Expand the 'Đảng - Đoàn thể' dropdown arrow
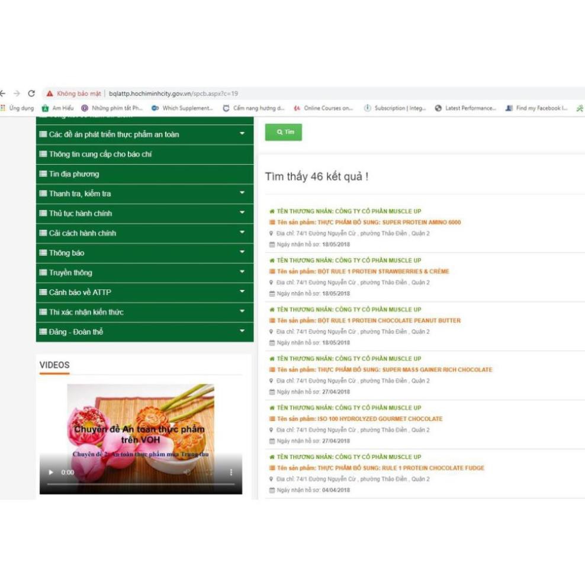Screen dimensions: 585x585 click(242, 332)
